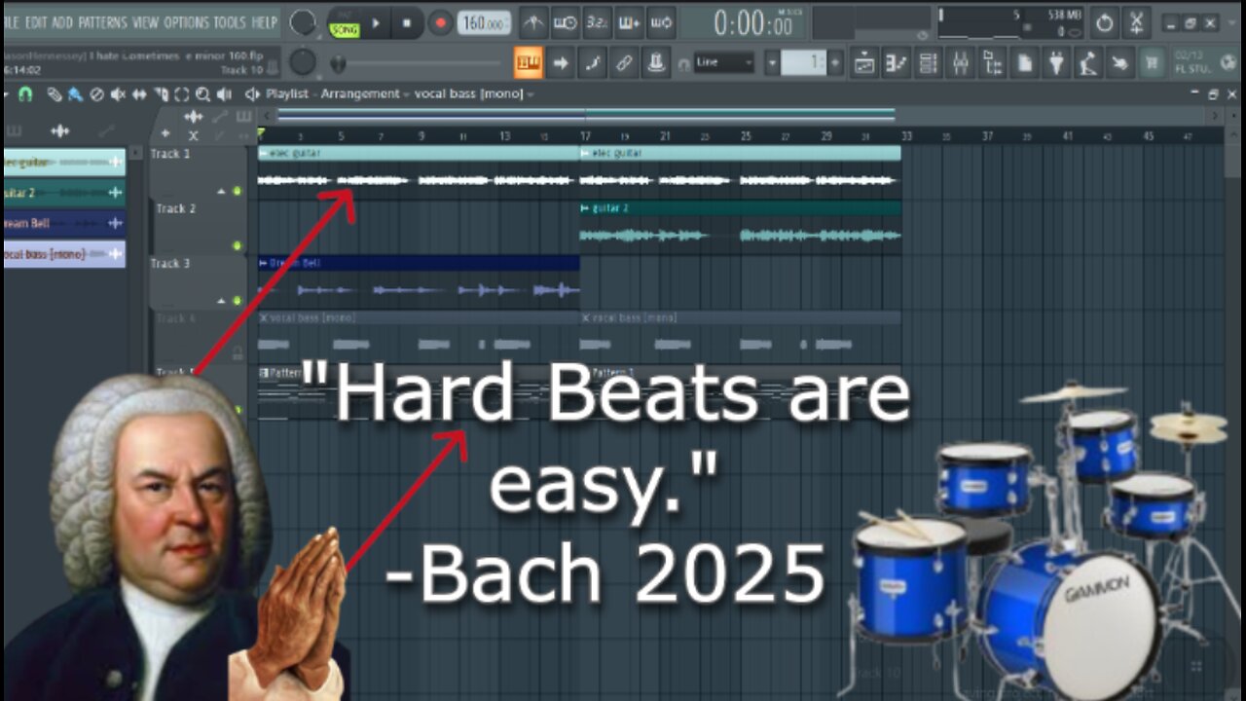Select the playlist select tool

[x=181, y=94]
